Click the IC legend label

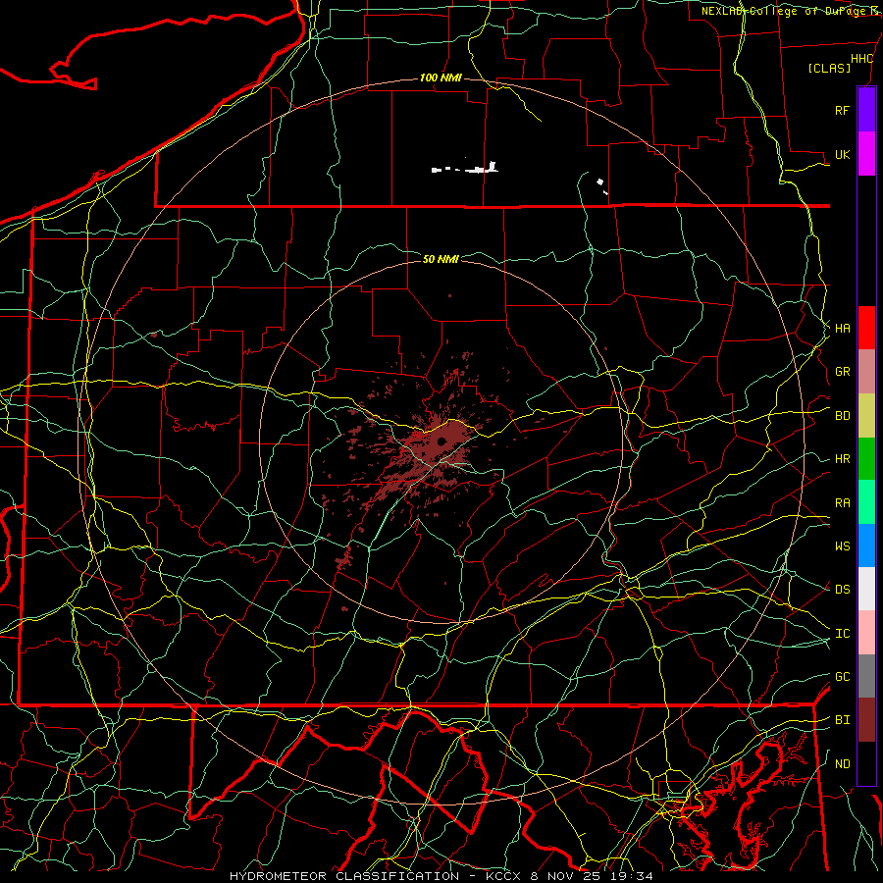pyautogui.click(x=842, y=634)
